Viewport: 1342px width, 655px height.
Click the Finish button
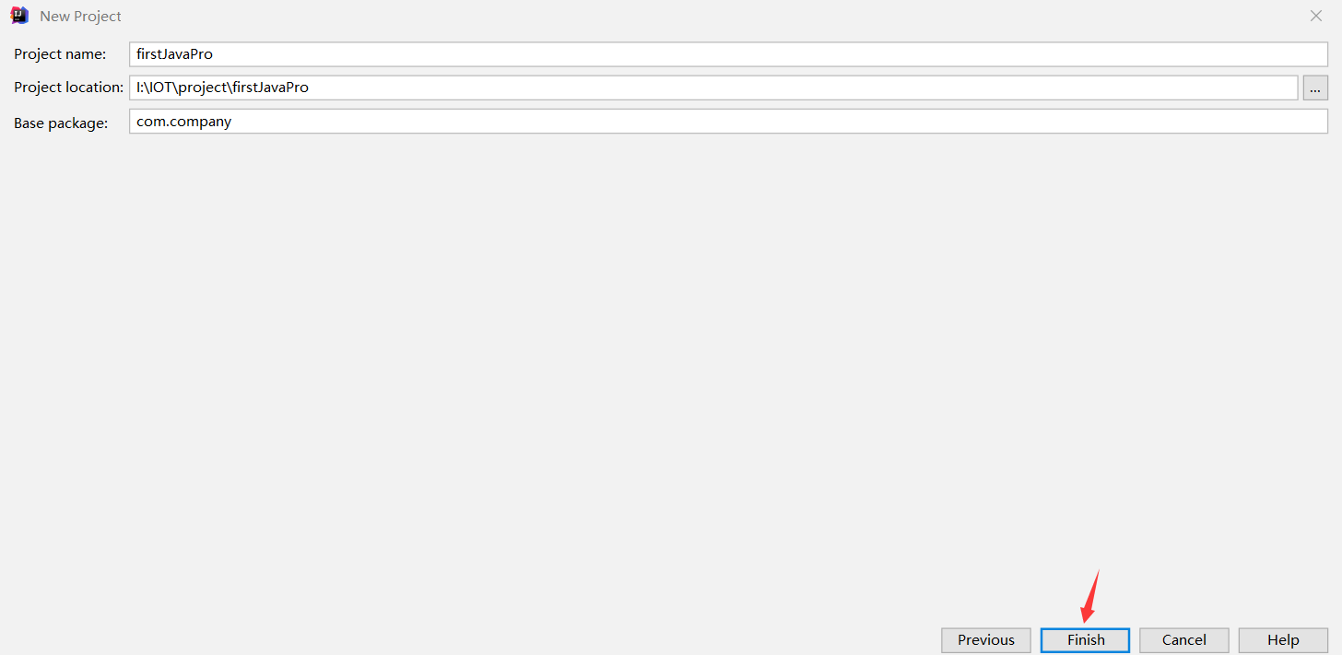[1086, 639]
